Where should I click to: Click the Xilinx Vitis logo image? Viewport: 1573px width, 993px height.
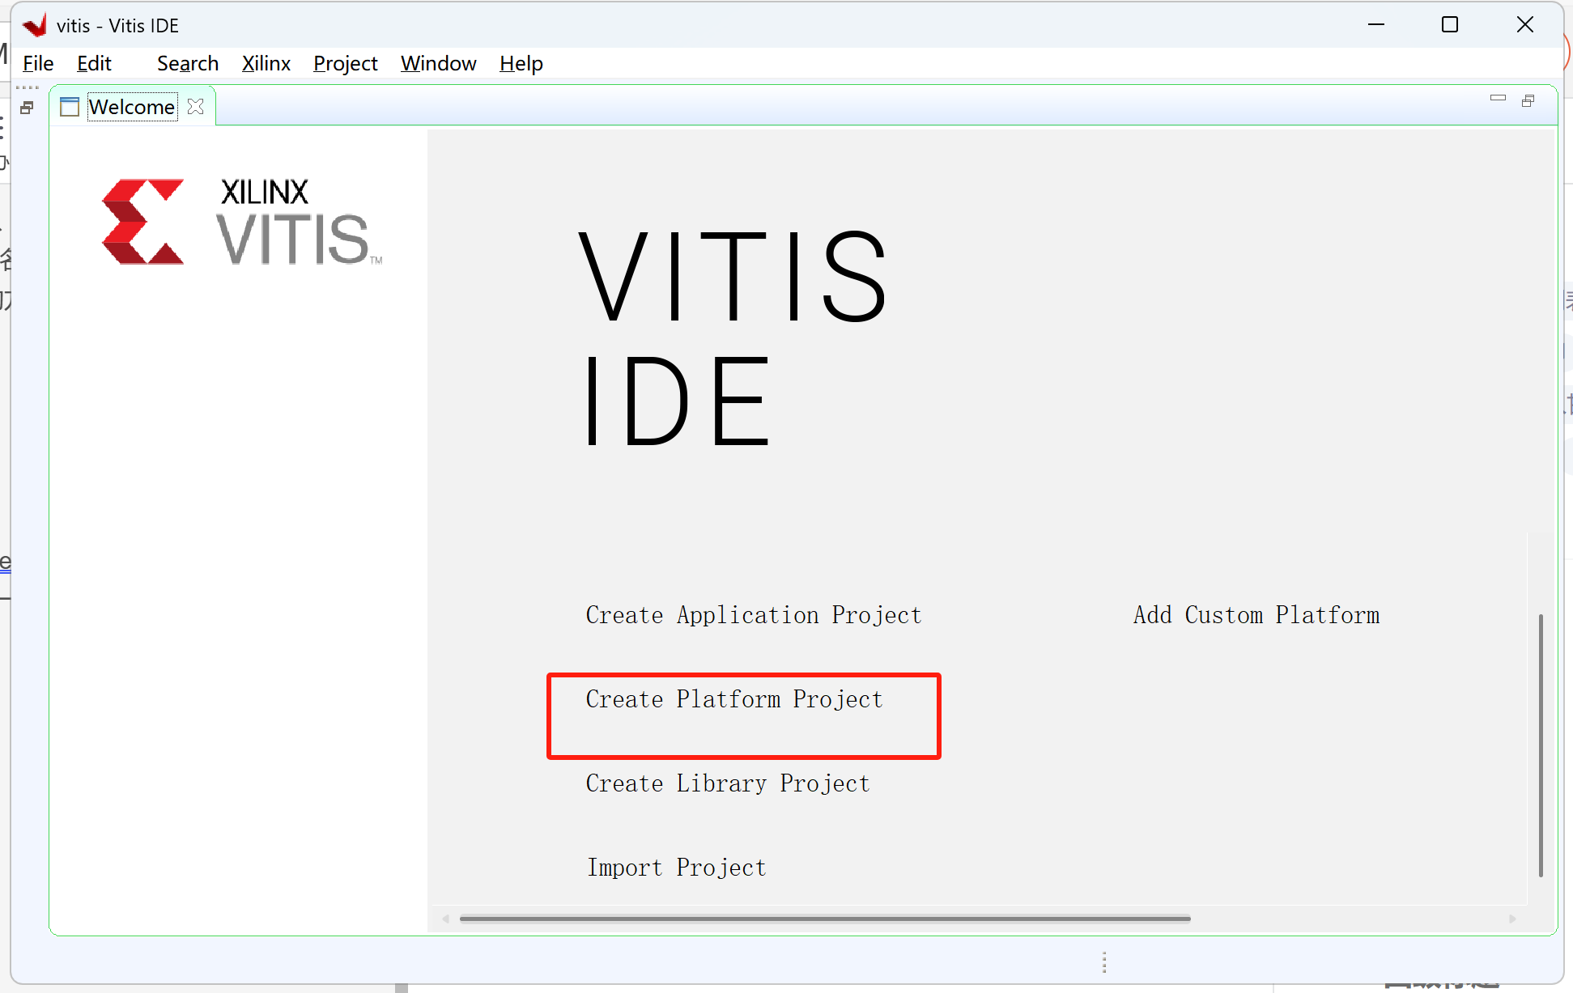pos(241,222)
